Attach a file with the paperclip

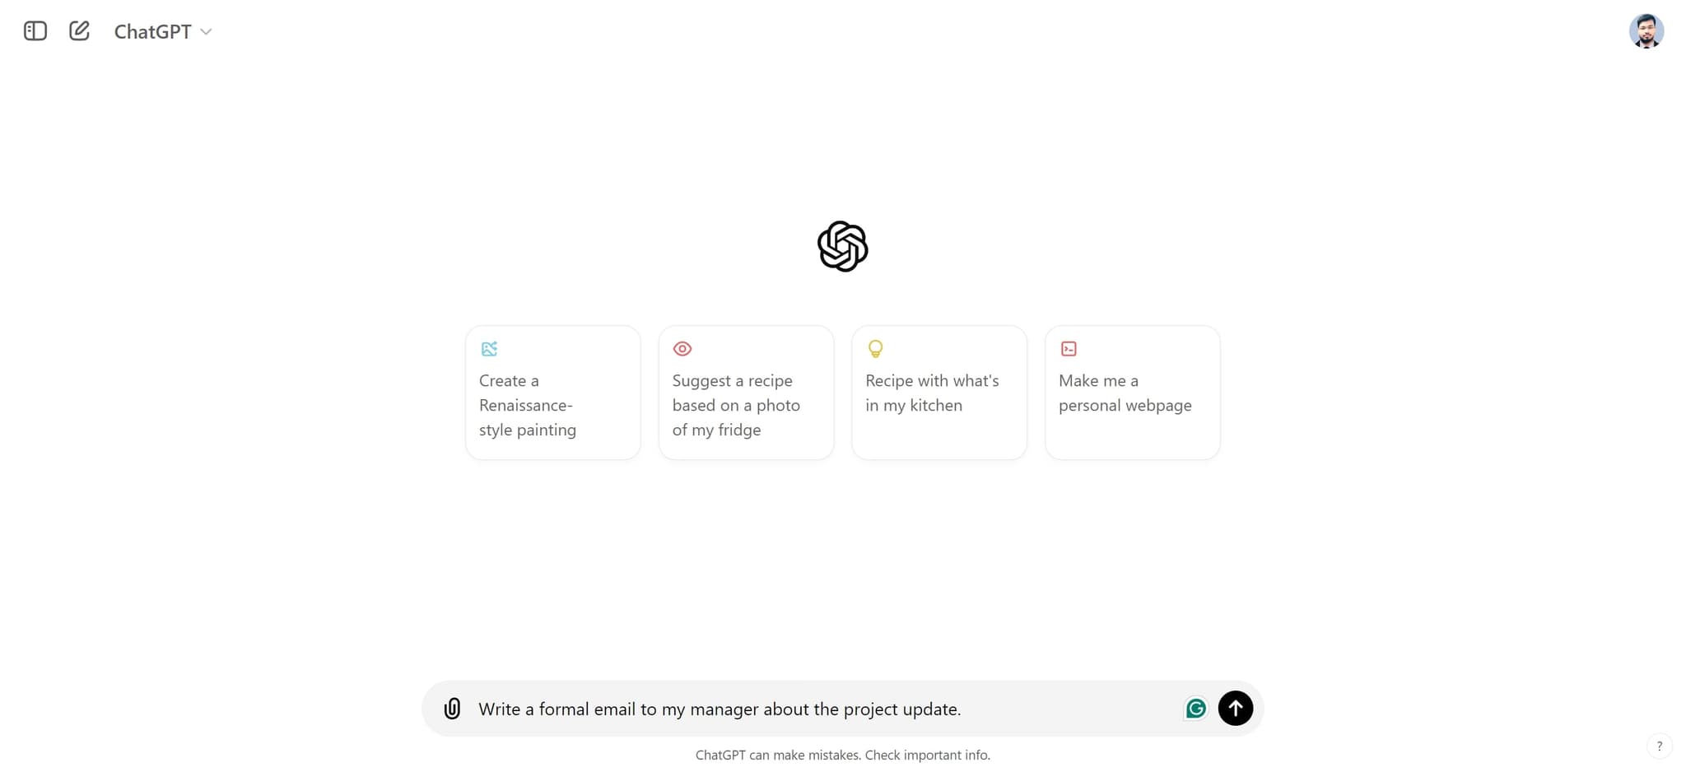pos(452,709)
